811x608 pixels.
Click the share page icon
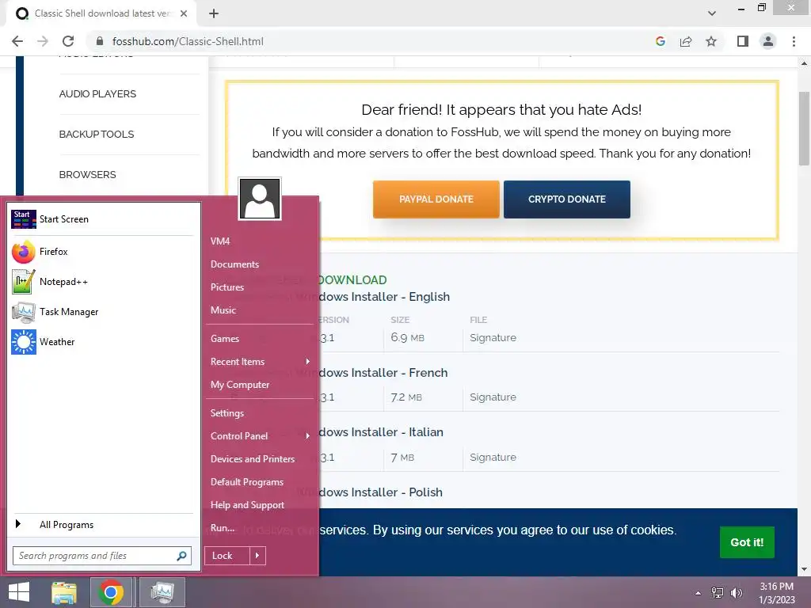(686, 41)
